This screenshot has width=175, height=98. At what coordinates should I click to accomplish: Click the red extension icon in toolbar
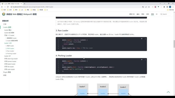(x=156, y=7)
